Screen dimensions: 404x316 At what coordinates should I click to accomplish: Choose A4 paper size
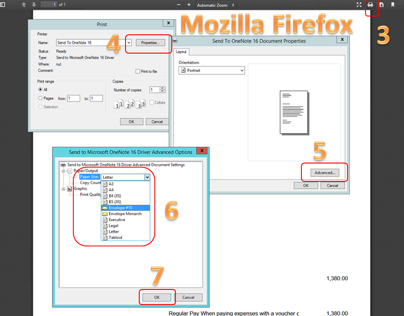pyautogui.click(x=126, y=190)
